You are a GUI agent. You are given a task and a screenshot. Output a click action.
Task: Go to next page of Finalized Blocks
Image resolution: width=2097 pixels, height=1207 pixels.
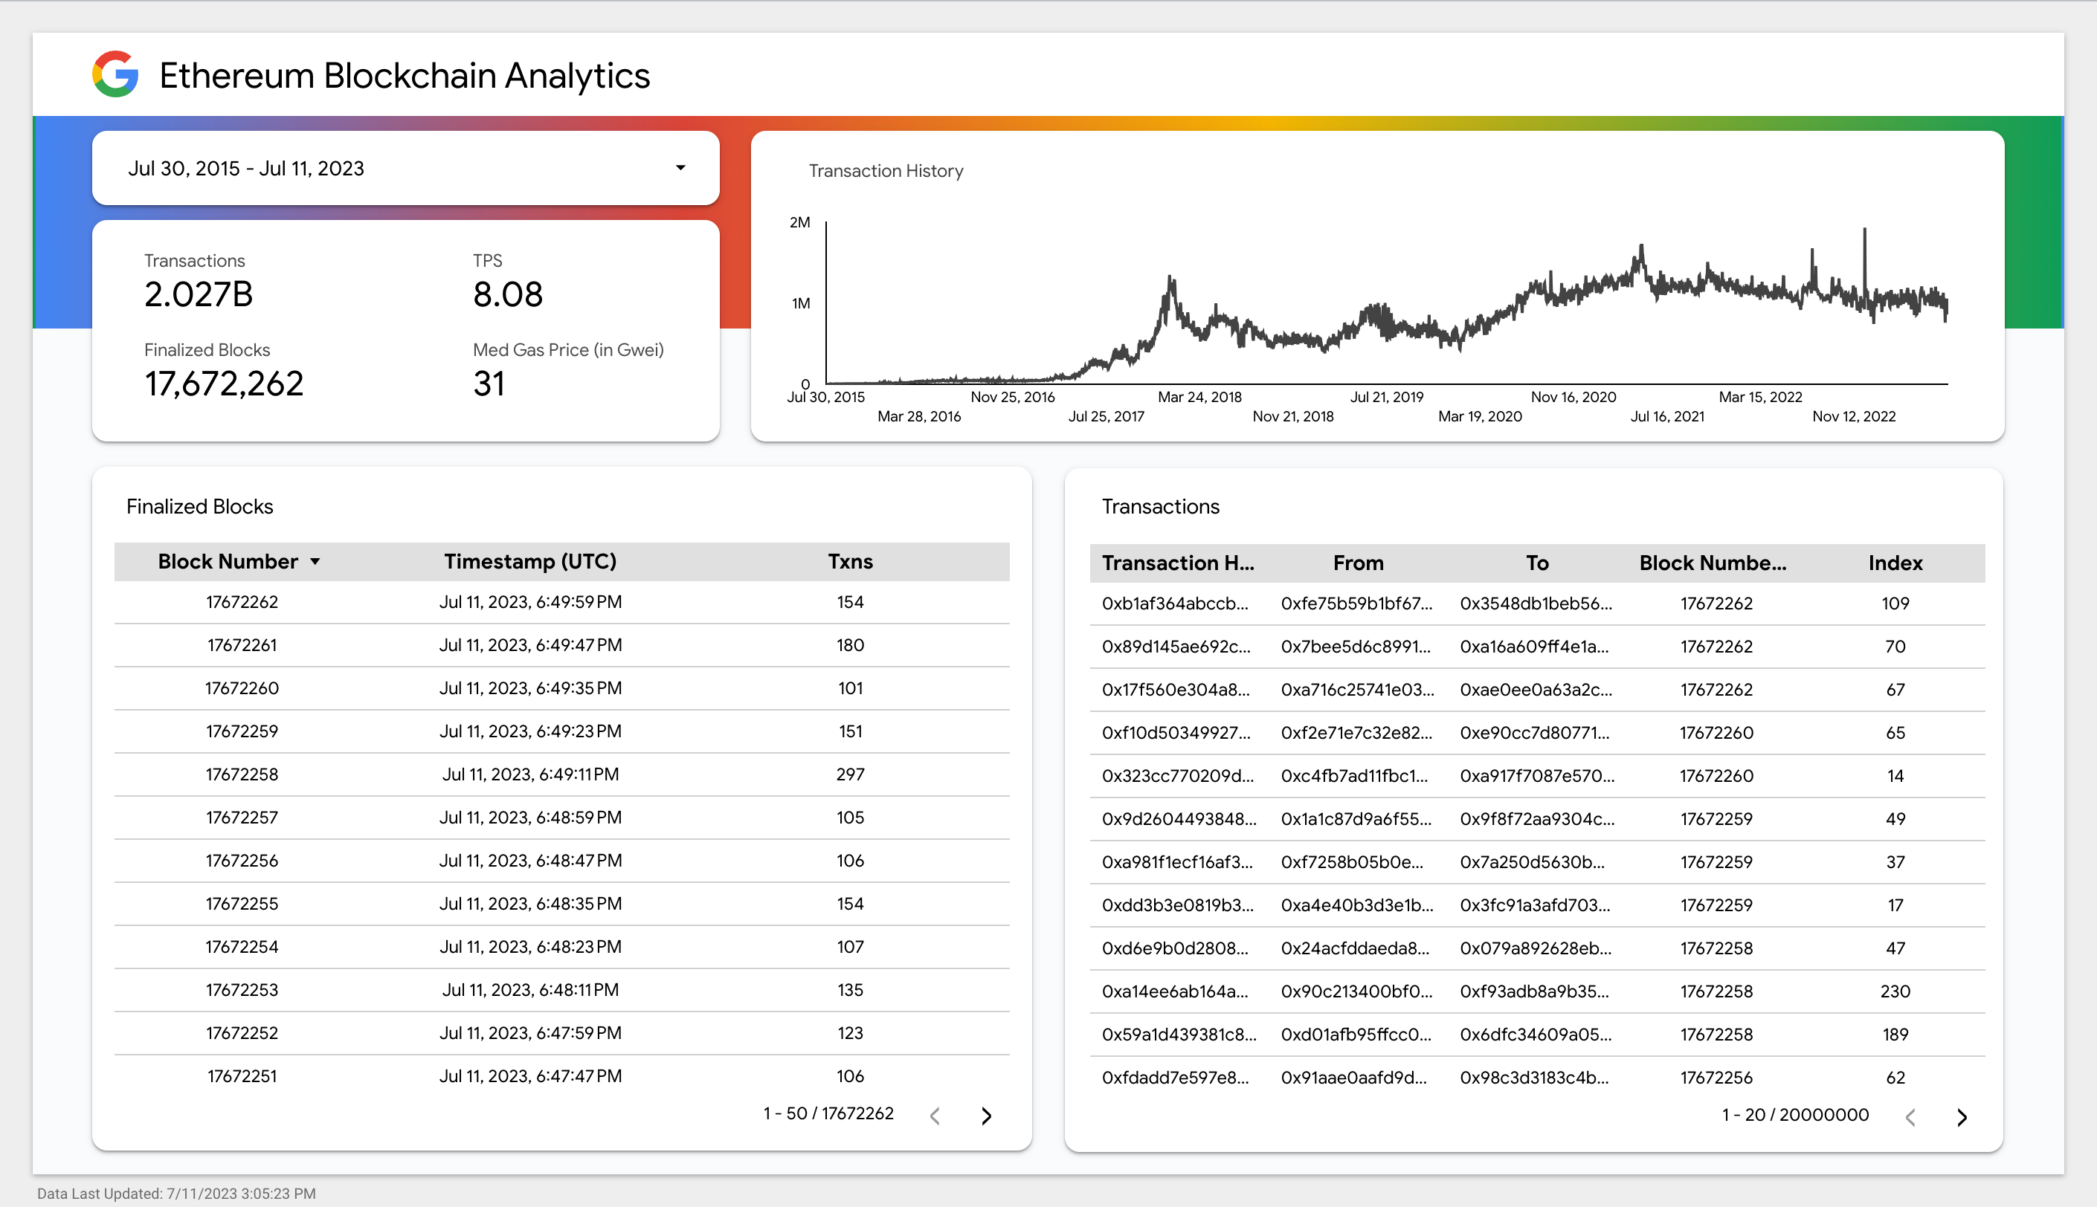coord(986,1116)
